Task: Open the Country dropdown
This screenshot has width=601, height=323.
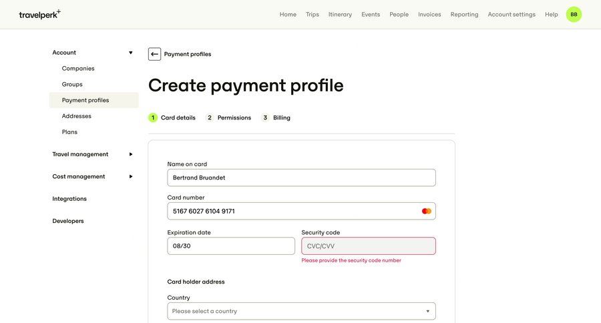Action: point(301,311)
